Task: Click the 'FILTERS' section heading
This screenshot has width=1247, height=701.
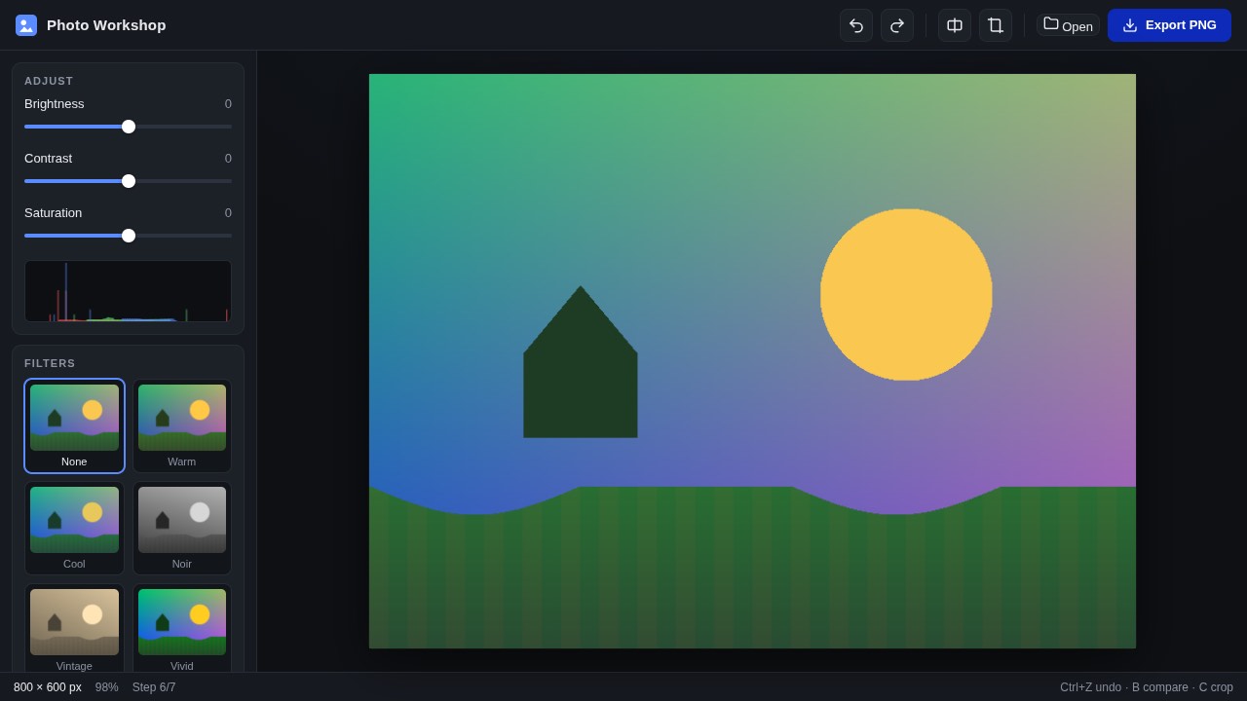Action: click(50, 363)
